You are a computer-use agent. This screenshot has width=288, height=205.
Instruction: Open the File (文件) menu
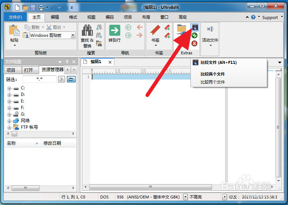pos(15,17)
